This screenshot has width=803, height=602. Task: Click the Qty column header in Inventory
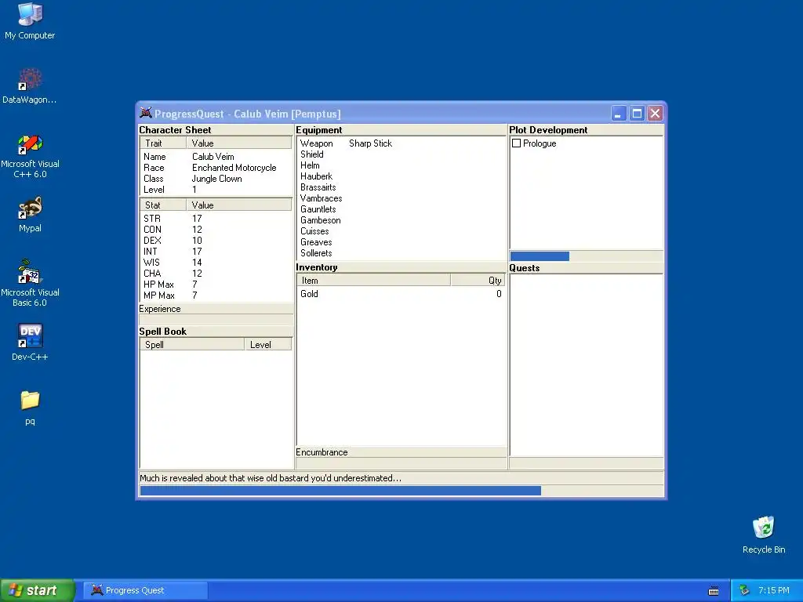tap(478, 281)
